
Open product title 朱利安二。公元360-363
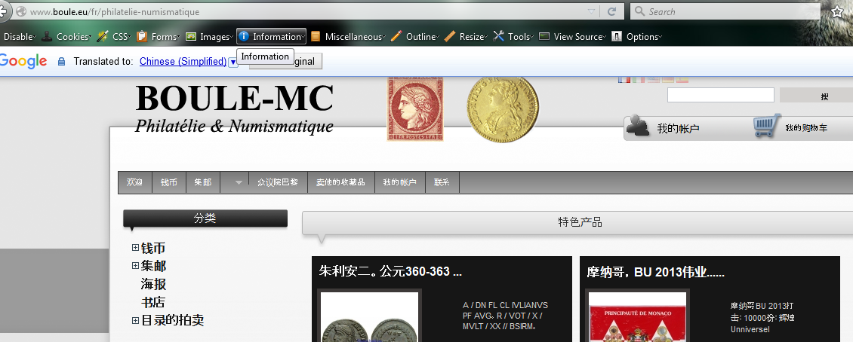[x=390, y=271]
